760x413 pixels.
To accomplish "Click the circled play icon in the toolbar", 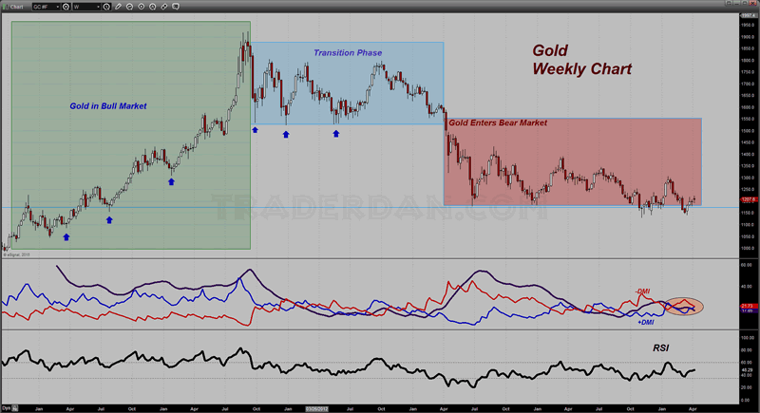I will coord(141,7).
